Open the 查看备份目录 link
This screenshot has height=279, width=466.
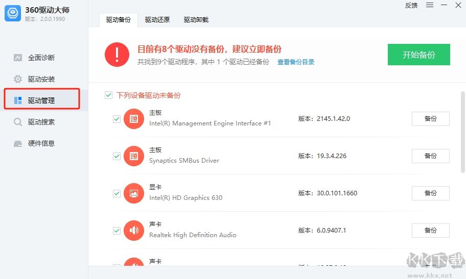pyautogui.click(x=296, y=62)
